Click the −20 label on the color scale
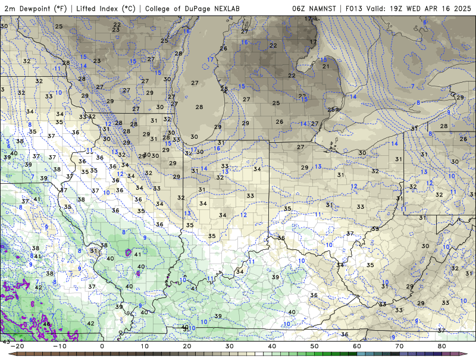This screenshot has width=476, height=357. [17, 346]
